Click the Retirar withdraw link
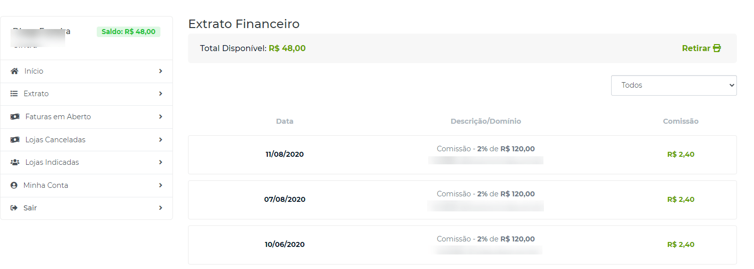This screenshot has height=269, width=754. tap(701, 49)
